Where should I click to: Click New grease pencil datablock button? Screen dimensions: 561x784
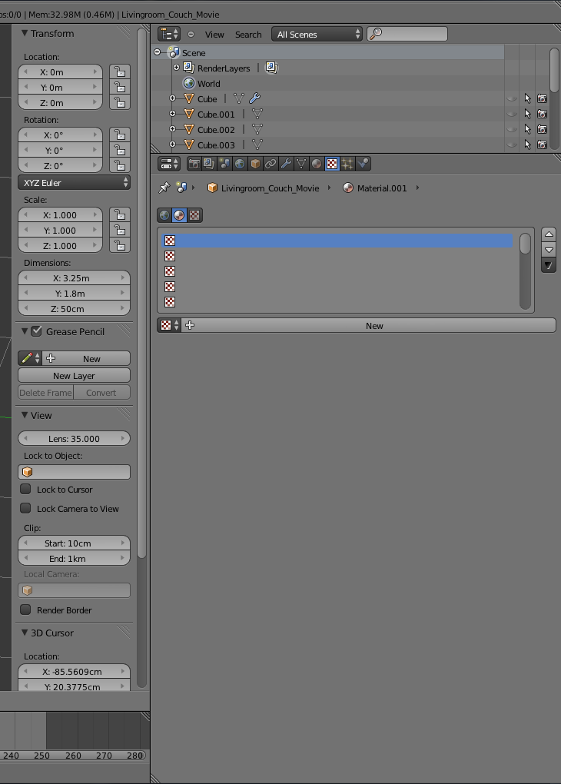pyautogui.click(x=86, y=358)
